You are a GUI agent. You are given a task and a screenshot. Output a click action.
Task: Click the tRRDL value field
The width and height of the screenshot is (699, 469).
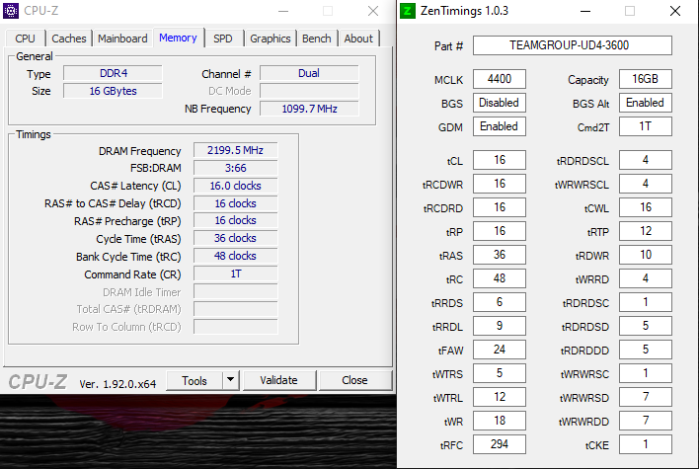[500, 326]
